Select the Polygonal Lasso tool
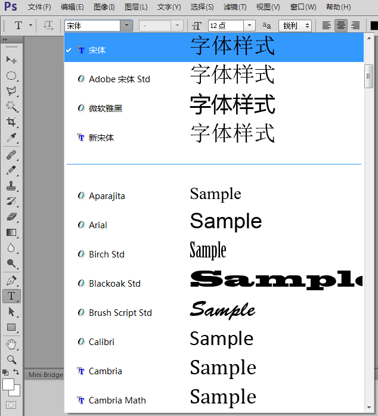The width and height of the screenshot is (378, 416). (11, 91)
